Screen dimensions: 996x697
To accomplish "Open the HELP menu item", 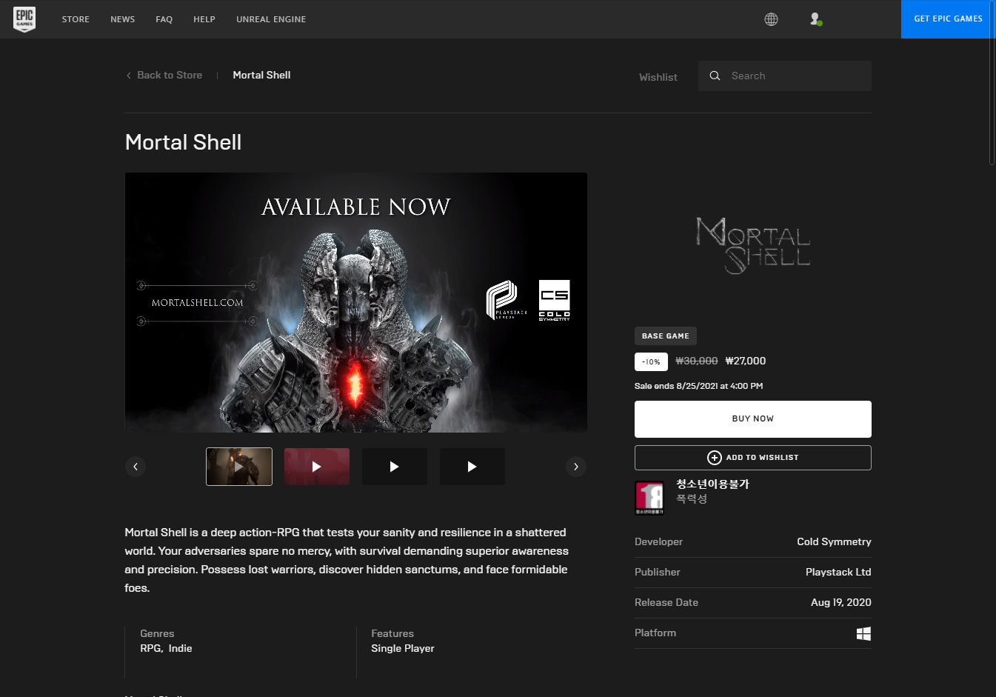I will coord(204,19).
